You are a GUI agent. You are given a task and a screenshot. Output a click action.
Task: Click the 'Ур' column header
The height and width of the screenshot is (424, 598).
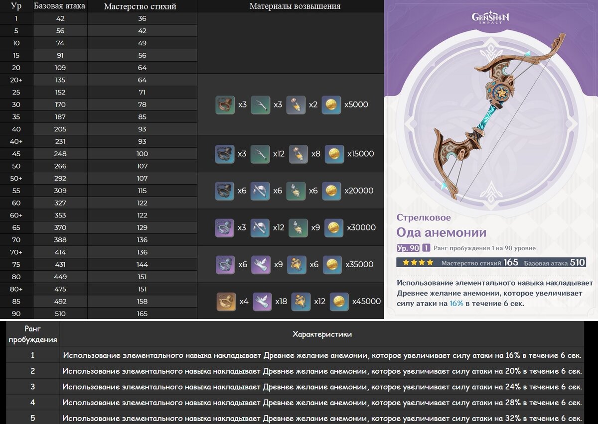point(16,6)
